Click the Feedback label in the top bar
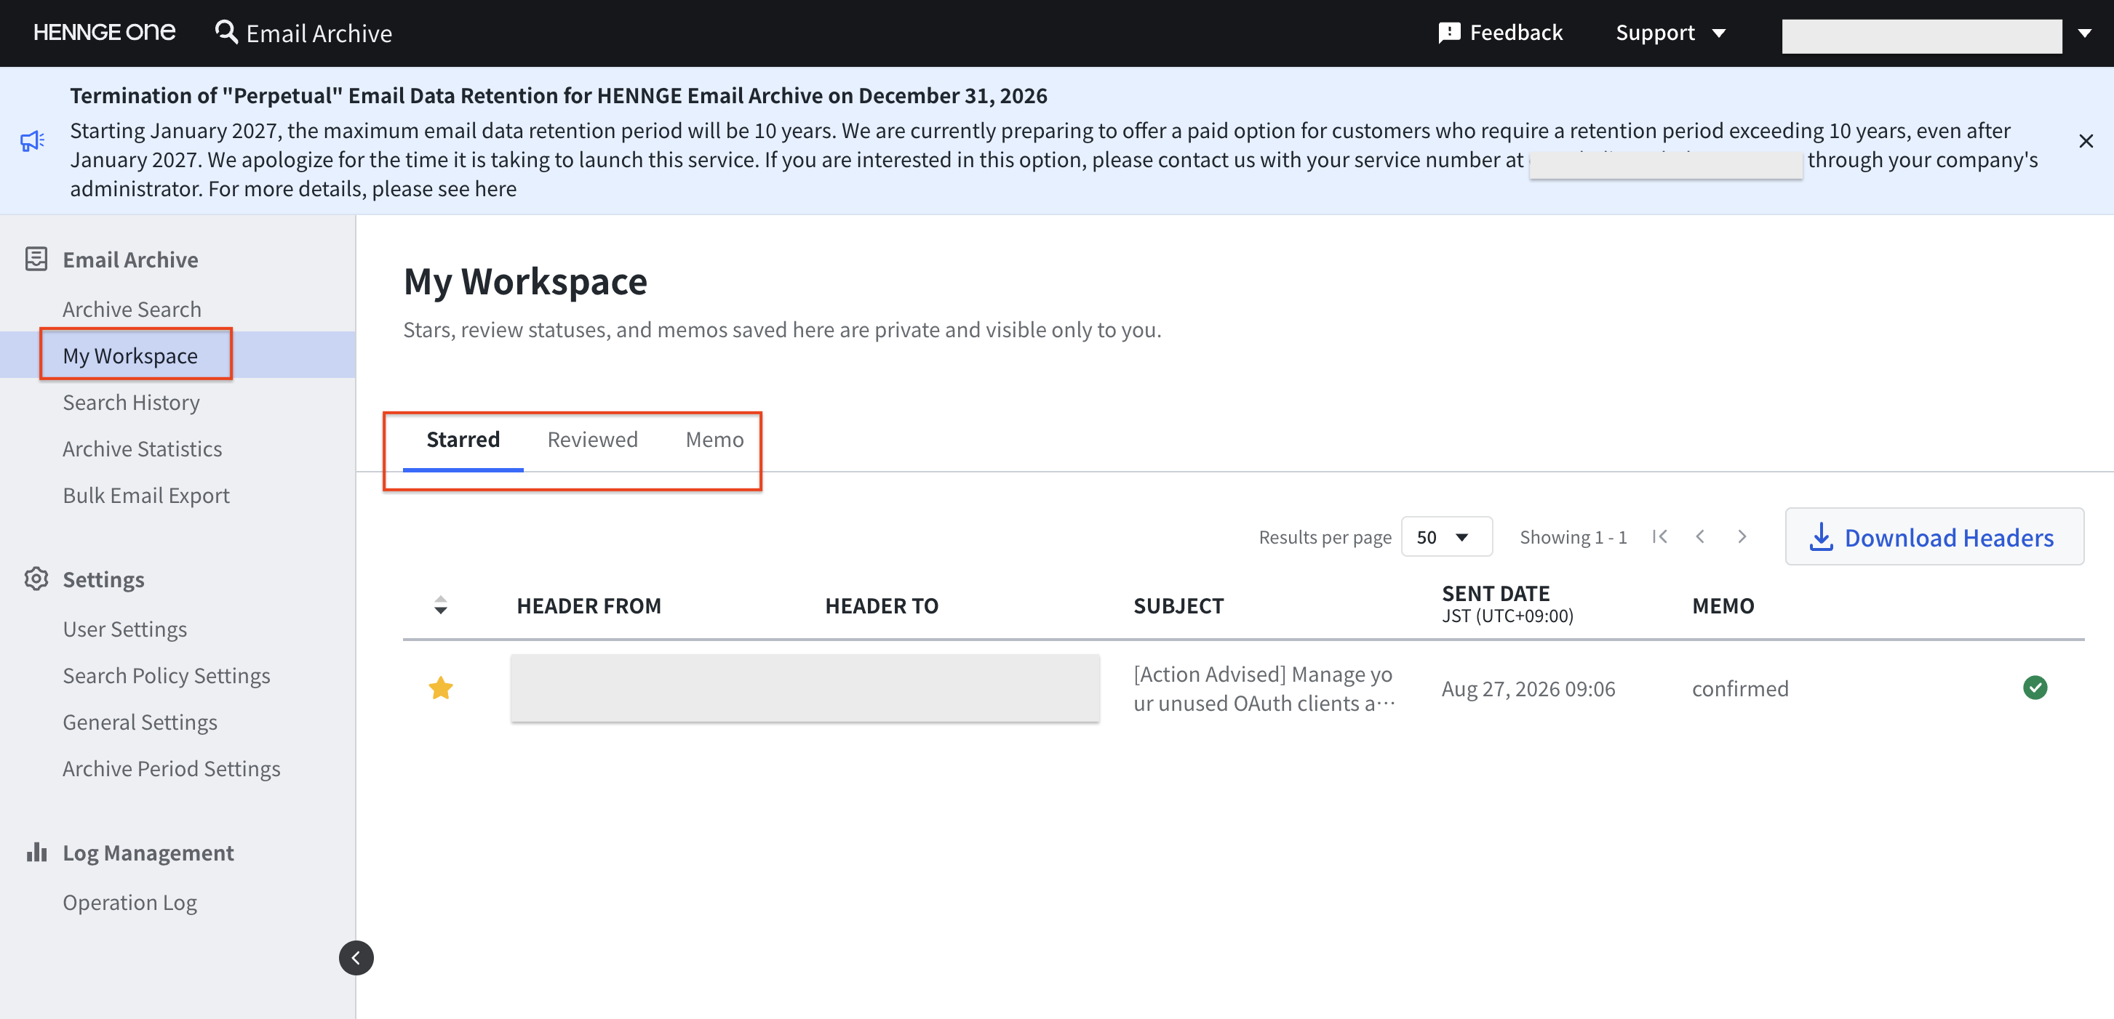Viewport: 2114px width, 1019px height. [x=1516, y=33]
